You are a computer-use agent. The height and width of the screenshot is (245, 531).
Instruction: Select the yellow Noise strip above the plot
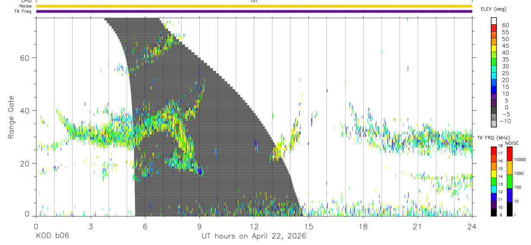tap(254, 6)
